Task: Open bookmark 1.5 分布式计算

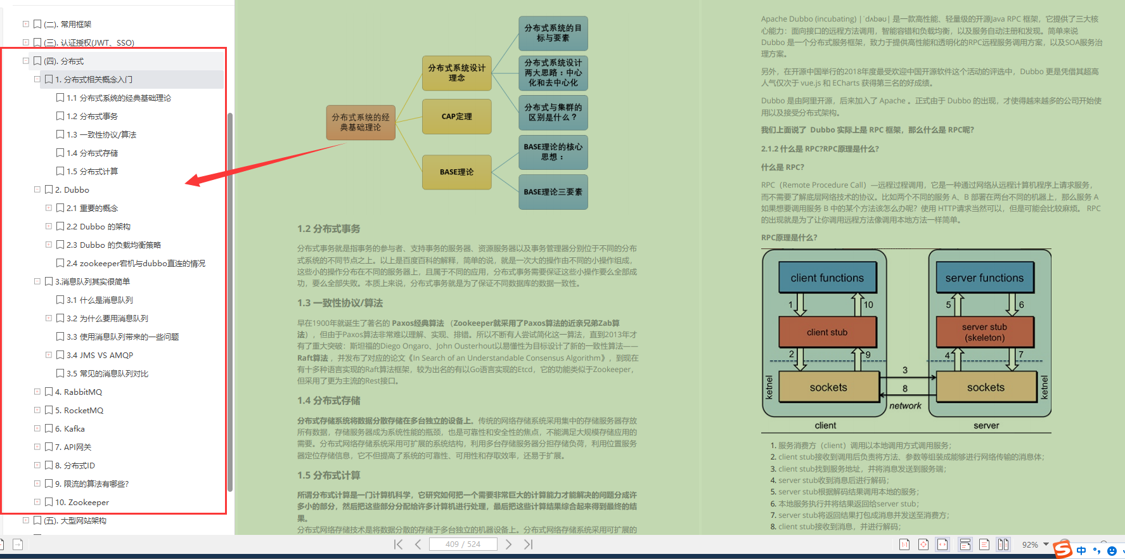Action: [92, 171]
